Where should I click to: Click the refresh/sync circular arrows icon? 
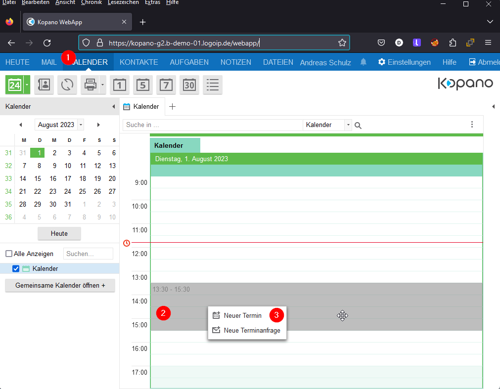click(67, 85)
